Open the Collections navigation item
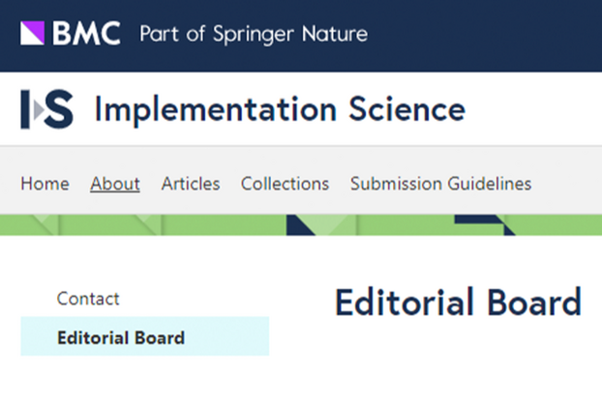Viewport: 602px width, 401px height. pos(285,184)
